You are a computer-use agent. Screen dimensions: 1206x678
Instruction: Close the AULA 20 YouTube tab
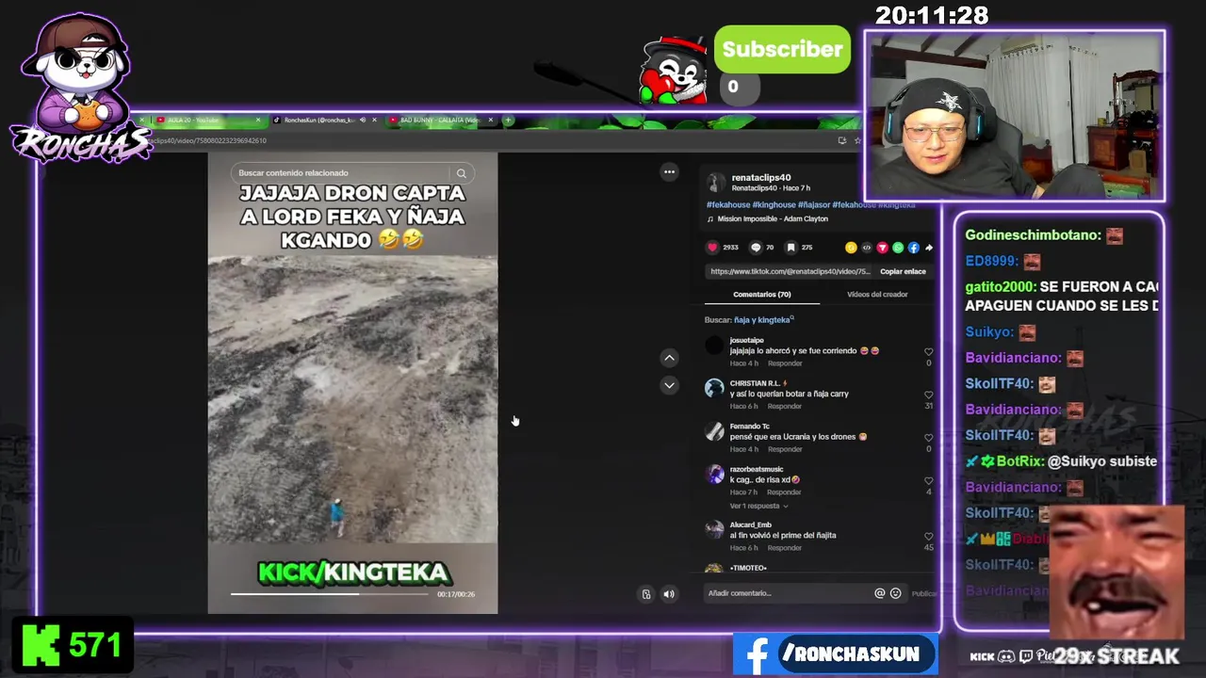coord(258,120)
